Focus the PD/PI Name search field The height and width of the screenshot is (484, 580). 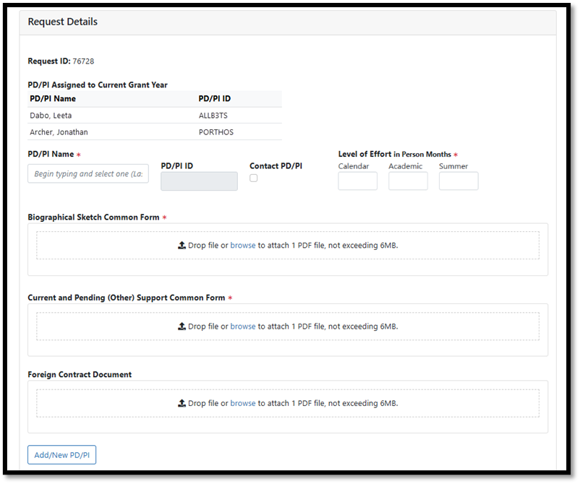(x=88, y=174)
